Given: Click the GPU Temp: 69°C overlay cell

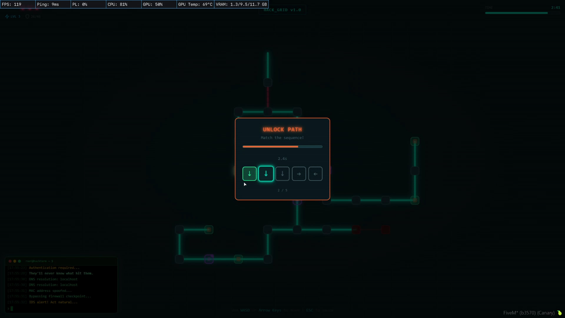Looking at the screenshot, I should click(x=195, y=4).
